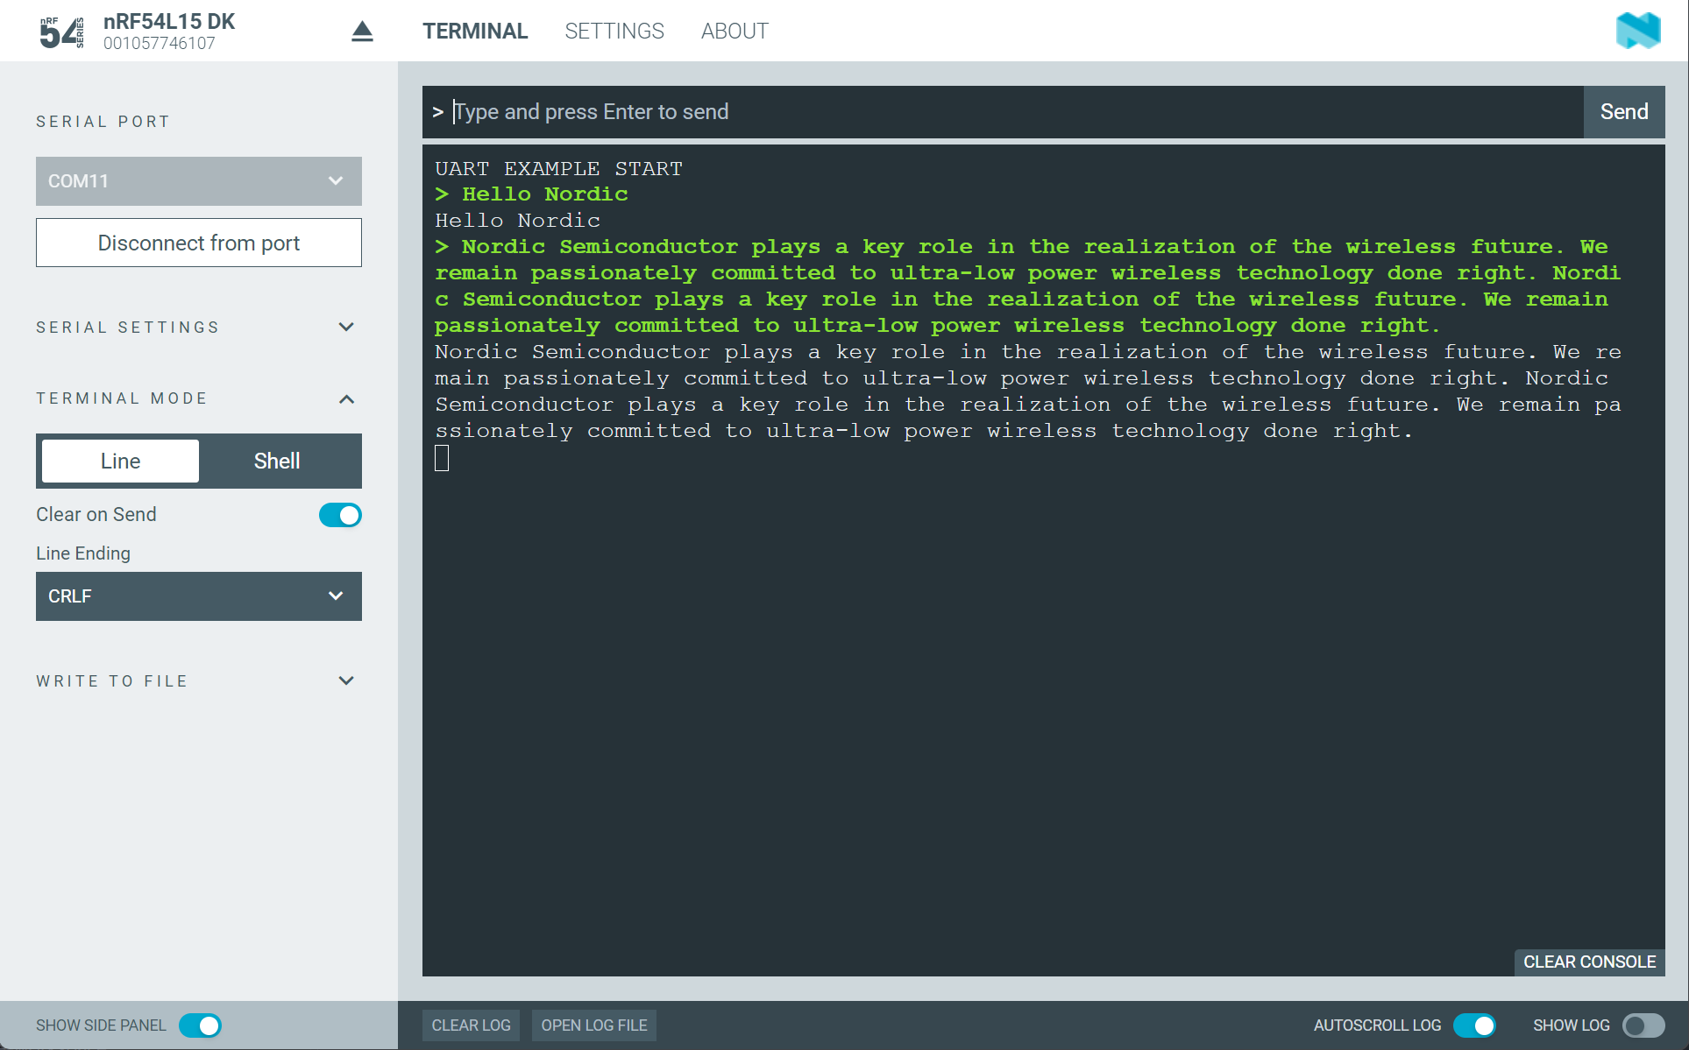This screenshot has height=1050, width=1689.
Task: Toggle the Clear on Send switch
Action: click(340, 515)
